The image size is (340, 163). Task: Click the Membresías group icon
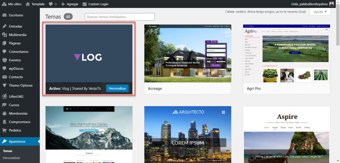pyautogui.click(x=4, y=113)
